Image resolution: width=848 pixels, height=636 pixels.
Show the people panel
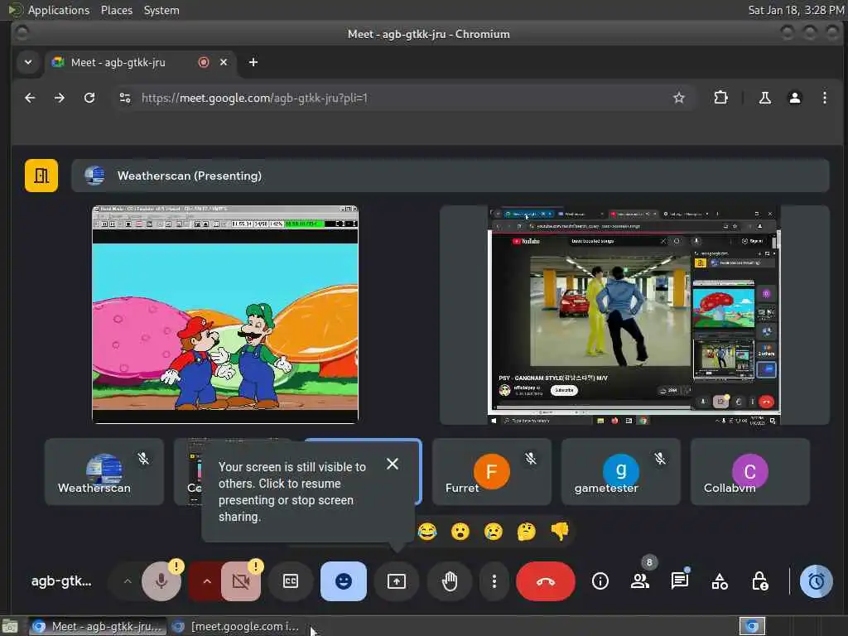(x=640, y=581)
